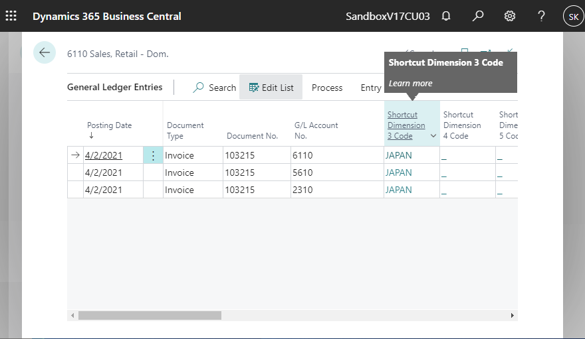Open the Process menu
The height and width of the screenshot is (339, 585).
tap(327, 88)
